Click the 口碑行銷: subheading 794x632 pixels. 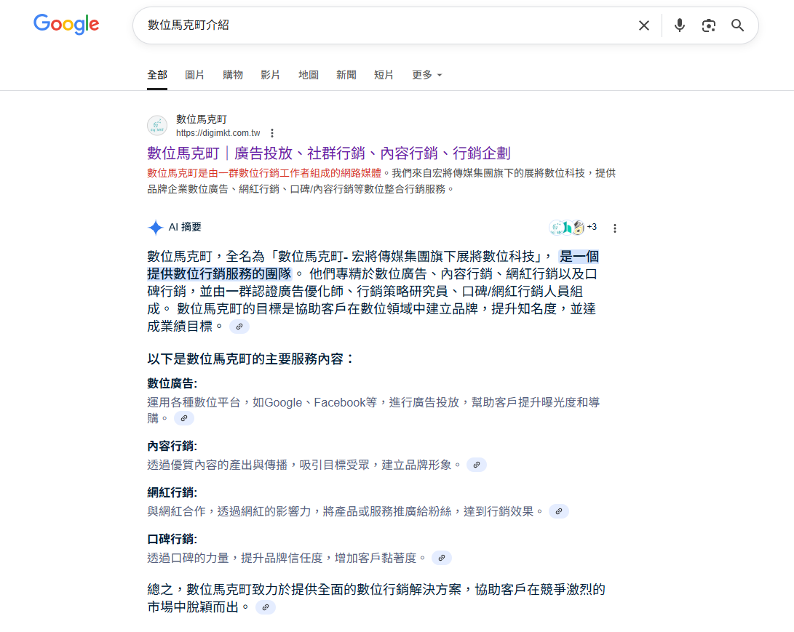172,539
